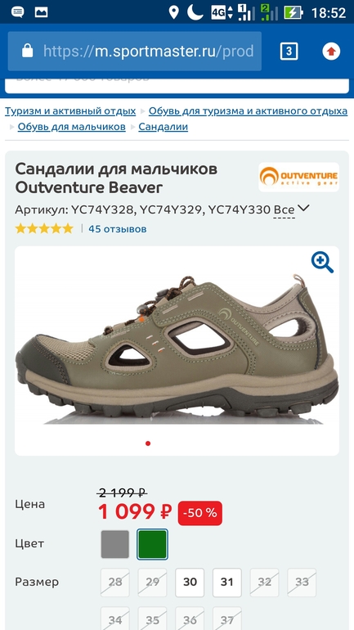Open the message notification icon in status bar

click(17, 12)
